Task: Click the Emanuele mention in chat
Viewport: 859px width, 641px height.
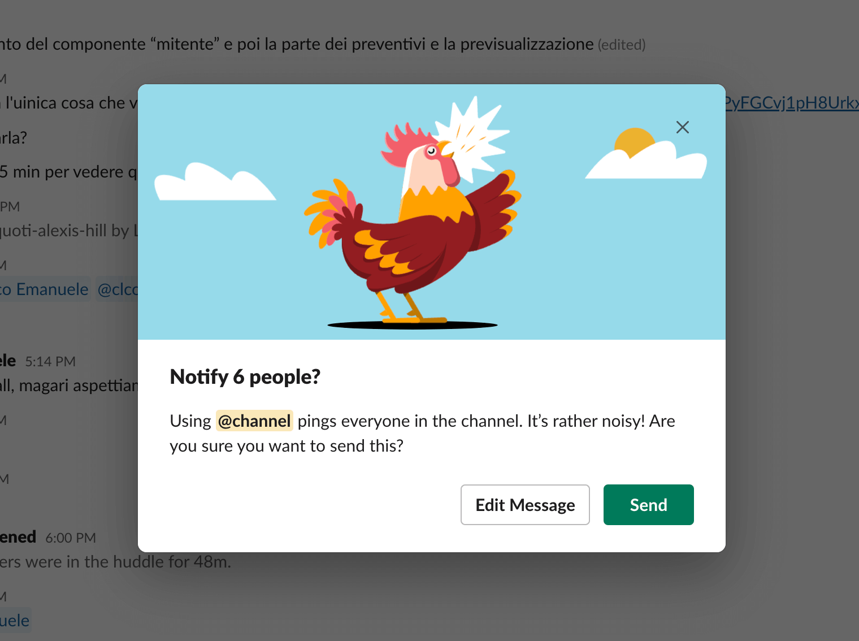Action: 44,289
